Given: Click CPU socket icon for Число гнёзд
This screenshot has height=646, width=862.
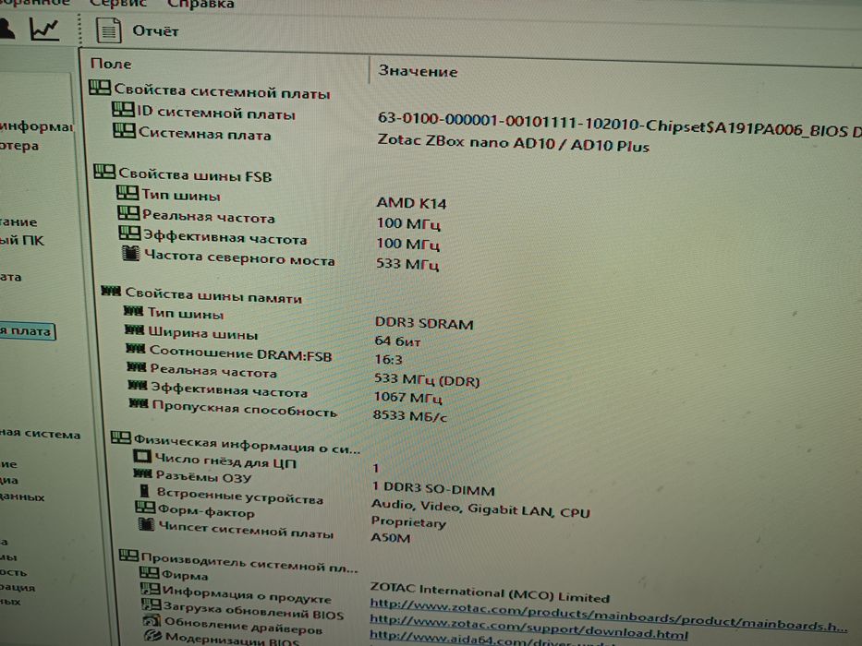Looking at the screenshot, I should [142, 457].
